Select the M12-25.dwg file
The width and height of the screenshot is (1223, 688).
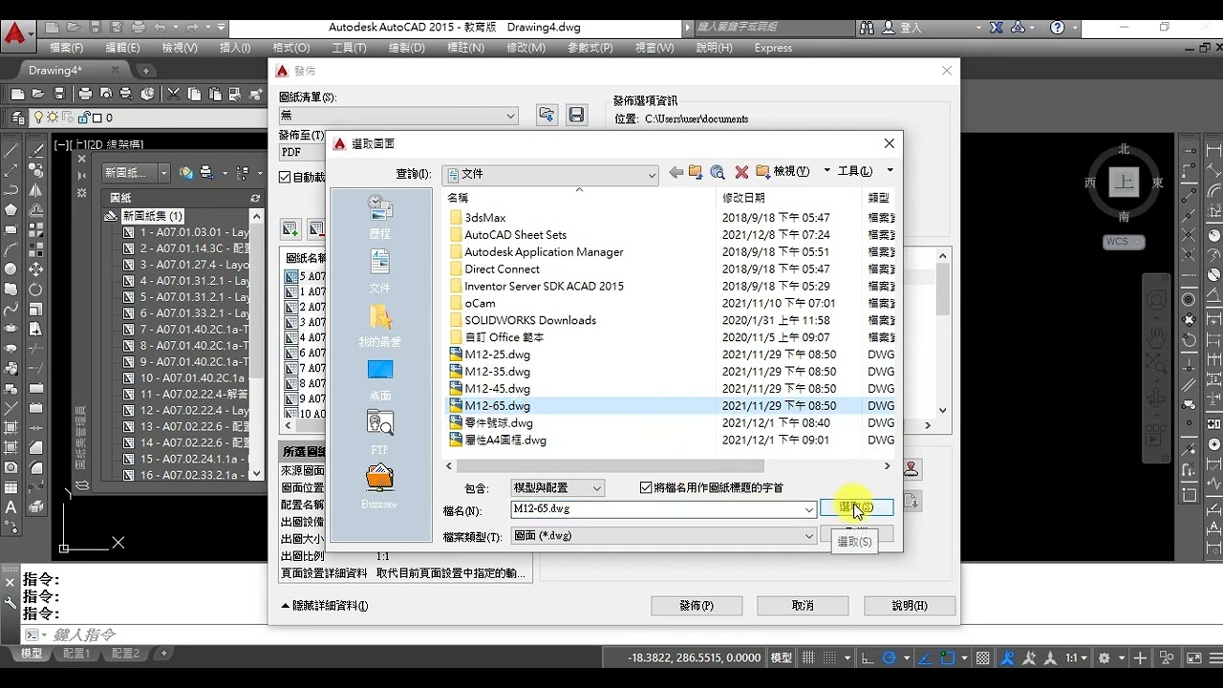497,355
